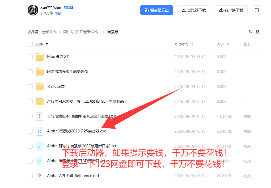Screen dimensions: 271x188
Task: Check the Alpha启动器.exe checkbox
Action: (30, 131)
